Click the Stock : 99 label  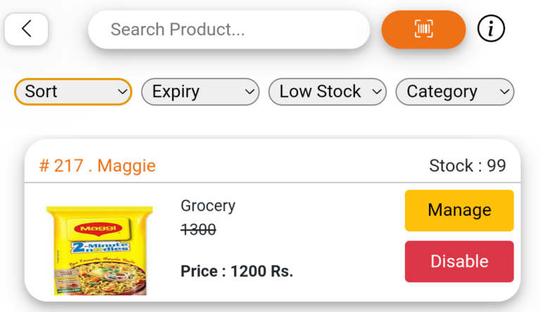[468, 166]
